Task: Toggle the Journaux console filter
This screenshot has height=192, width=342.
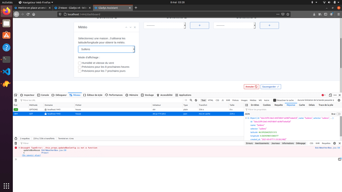Action: 276,143
